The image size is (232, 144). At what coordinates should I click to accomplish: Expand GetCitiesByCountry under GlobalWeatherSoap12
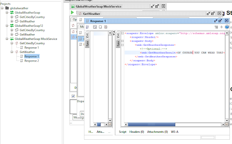coord(12,30)
